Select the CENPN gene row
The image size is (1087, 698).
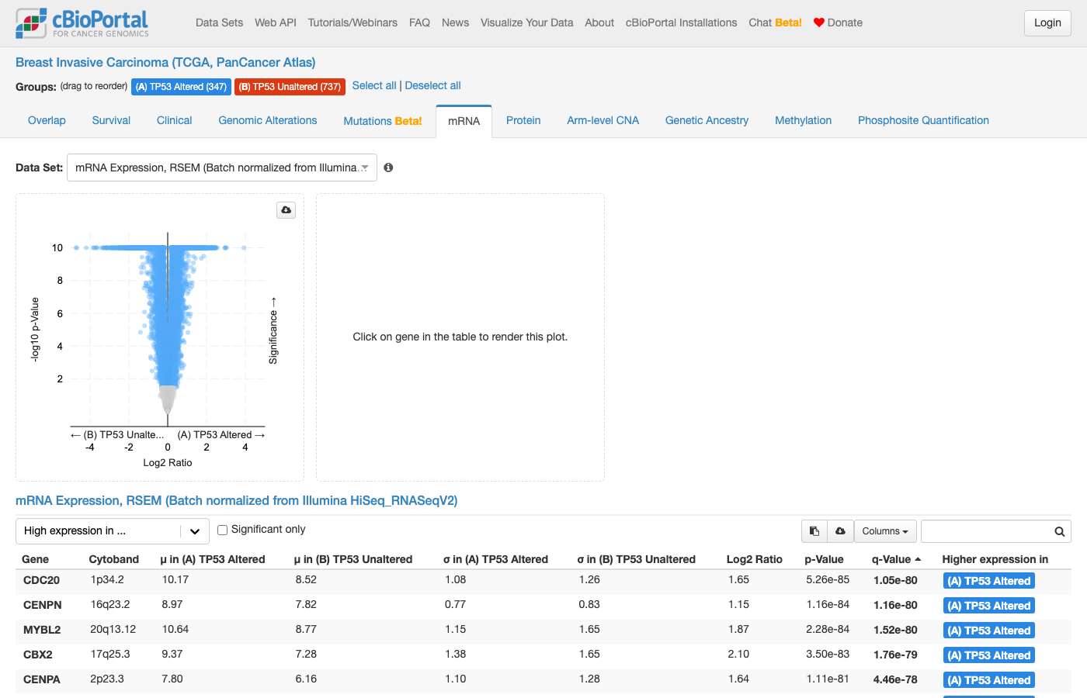coord(543,605)
